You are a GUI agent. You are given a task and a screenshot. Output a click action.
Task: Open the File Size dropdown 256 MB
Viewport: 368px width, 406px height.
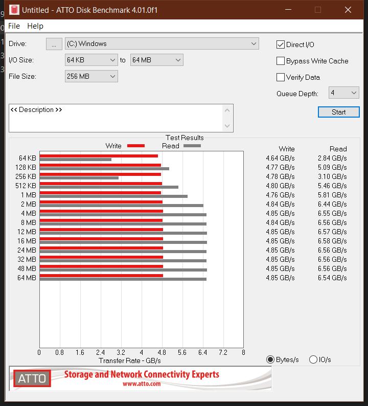click(x=91, y=76)
